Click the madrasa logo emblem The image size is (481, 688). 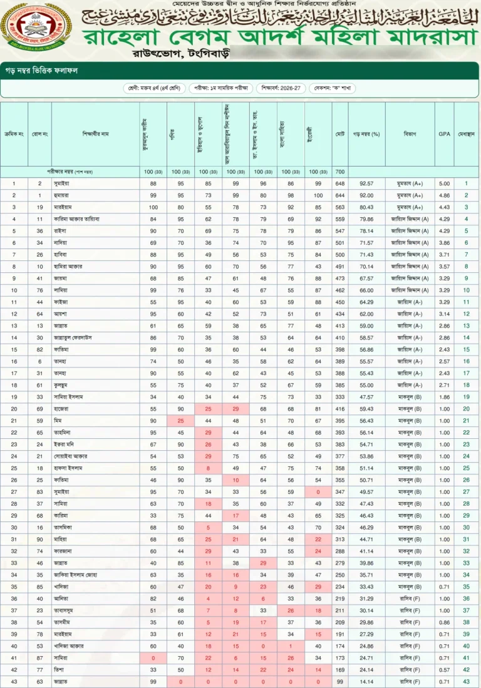(36, 27)
